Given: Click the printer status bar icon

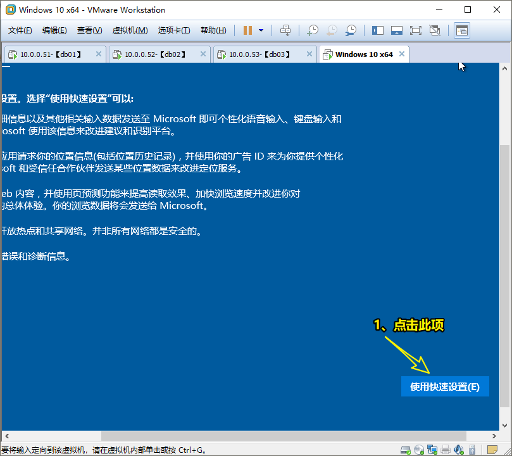Looking at the screenshot, I should click(x=446, y=450).
